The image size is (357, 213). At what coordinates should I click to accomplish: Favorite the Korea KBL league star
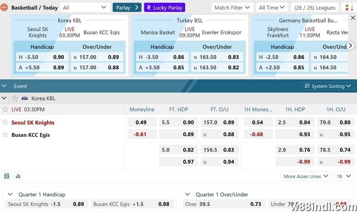pos(15,98)
